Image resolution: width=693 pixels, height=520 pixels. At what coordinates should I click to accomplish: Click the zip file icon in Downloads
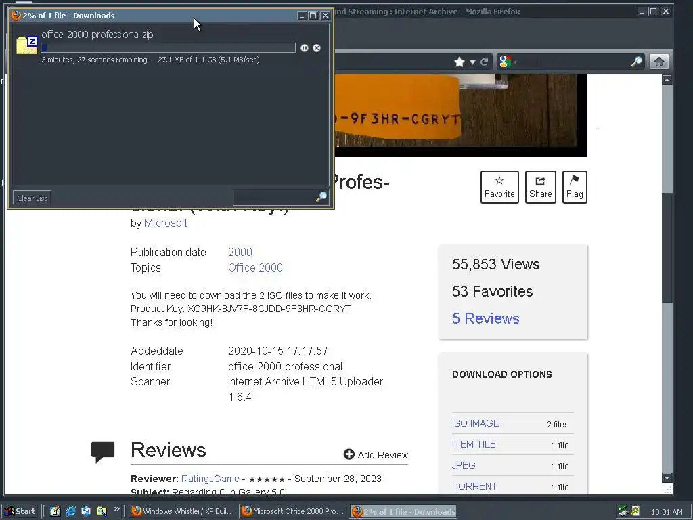pyautogui.click(x=26, y=45)
